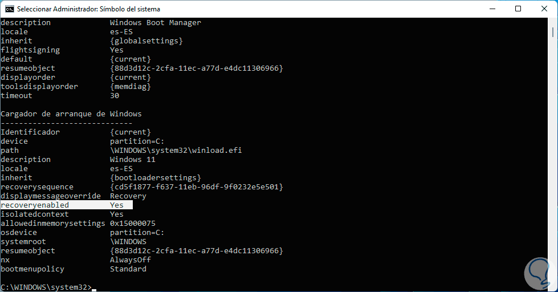Close the Símbolo del sistema window
Image resolution: width=558 pixels, height=292 pixels.
tap(544, 9)
